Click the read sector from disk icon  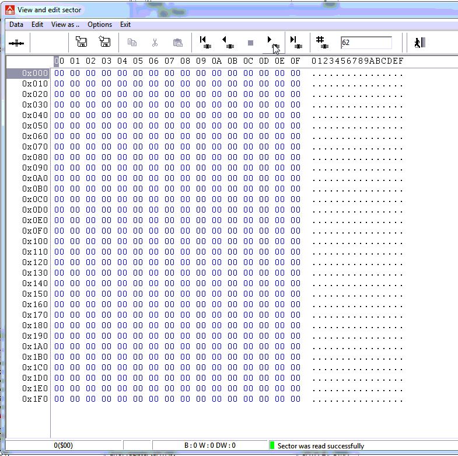click(81, 42)
